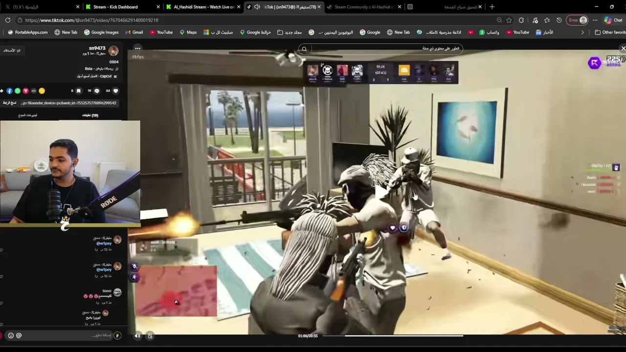This screenshot has height=352, width=626.
Task: Expand the bookmarks bar overflow chevron
Action: tap(582, 32)
